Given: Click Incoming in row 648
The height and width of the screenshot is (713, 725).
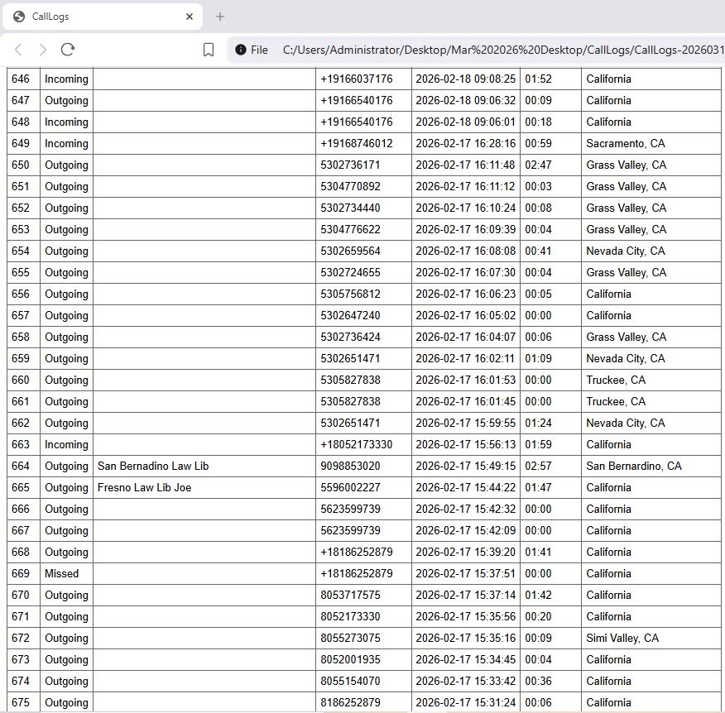Looking at the screenshot, I should click(x=66, y=122).
